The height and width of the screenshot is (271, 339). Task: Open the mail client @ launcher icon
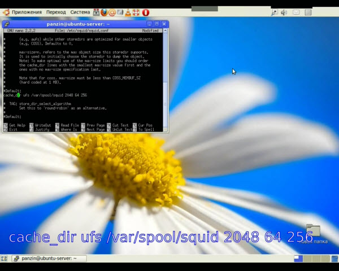pos(112,12)
